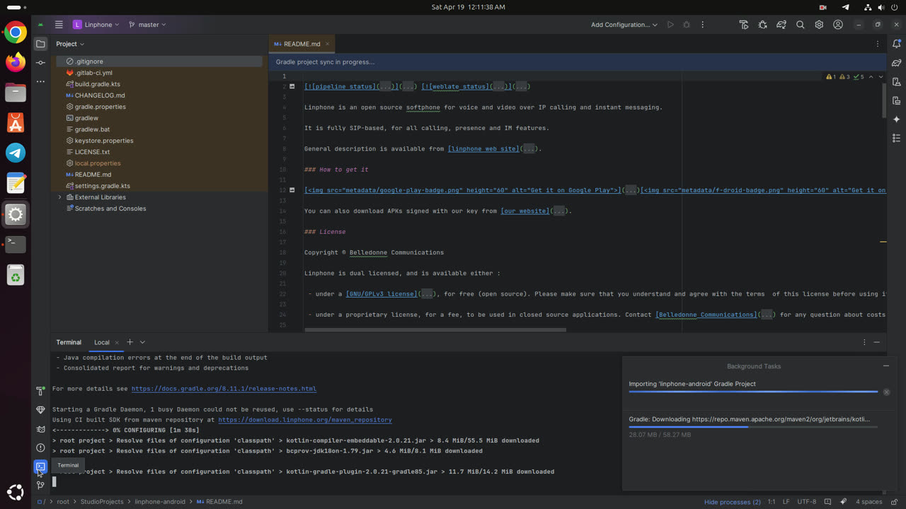Click Terminal panel title label
This screenshot has height=509, width=906.
pos(69,342)
